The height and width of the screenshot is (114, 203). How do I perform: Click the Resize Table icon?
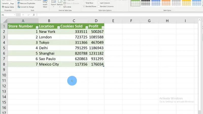click(x=3, y=7)
